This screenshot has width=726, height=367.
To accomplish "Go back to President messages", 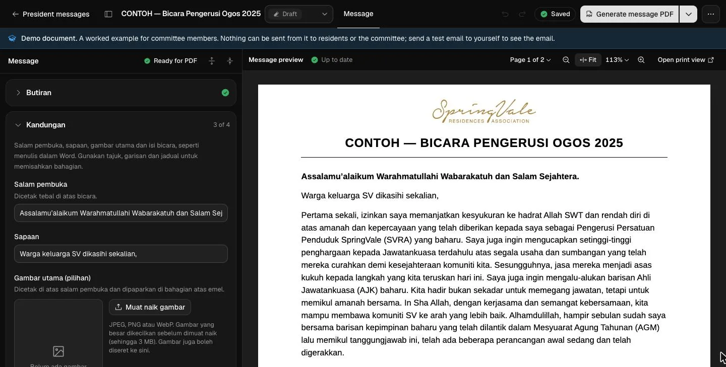I will pos(50,14).
